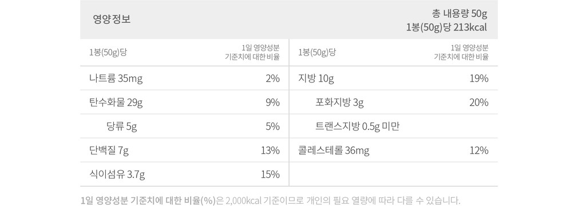Click the 20% value for 포화지방
This screenshot has width=578, height=207.
click(479, 102)
